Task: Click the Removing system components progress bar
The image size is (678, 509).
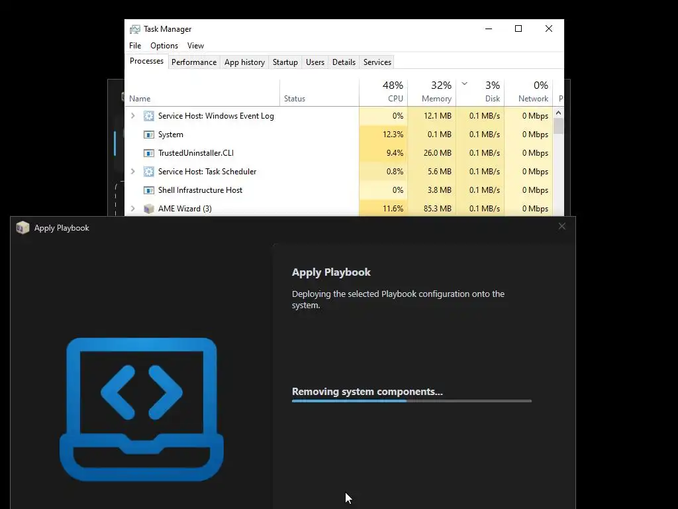Action: [412, 401]
